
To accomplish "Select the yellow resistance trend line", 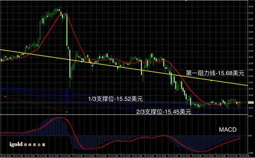I will (x=124, y=67).
